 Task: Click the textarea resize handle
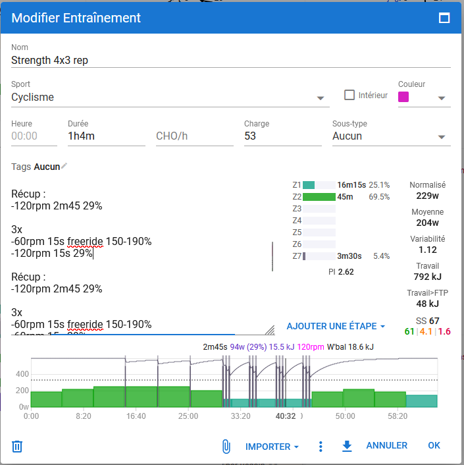point(270,329)
